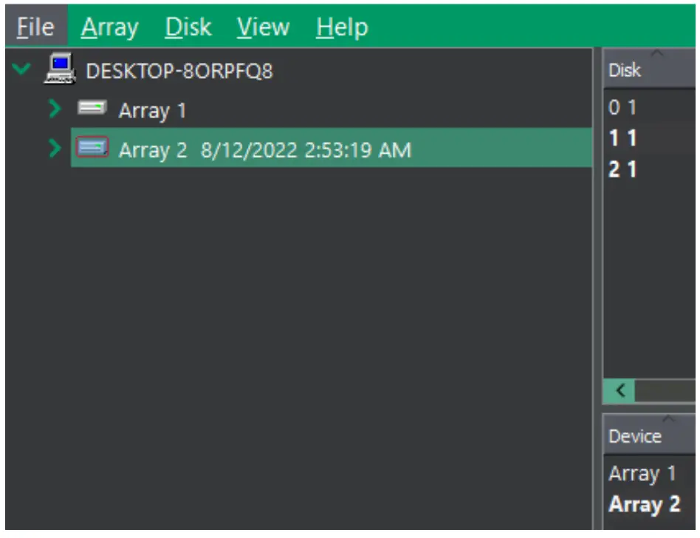
Task: Select the Array 1 tree label
Action: coord(152,111)
